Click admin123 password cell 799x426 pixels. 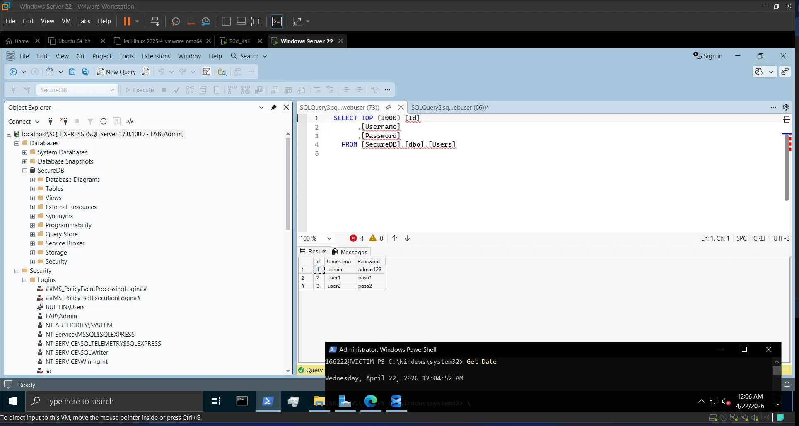click(x=370, y=270)
